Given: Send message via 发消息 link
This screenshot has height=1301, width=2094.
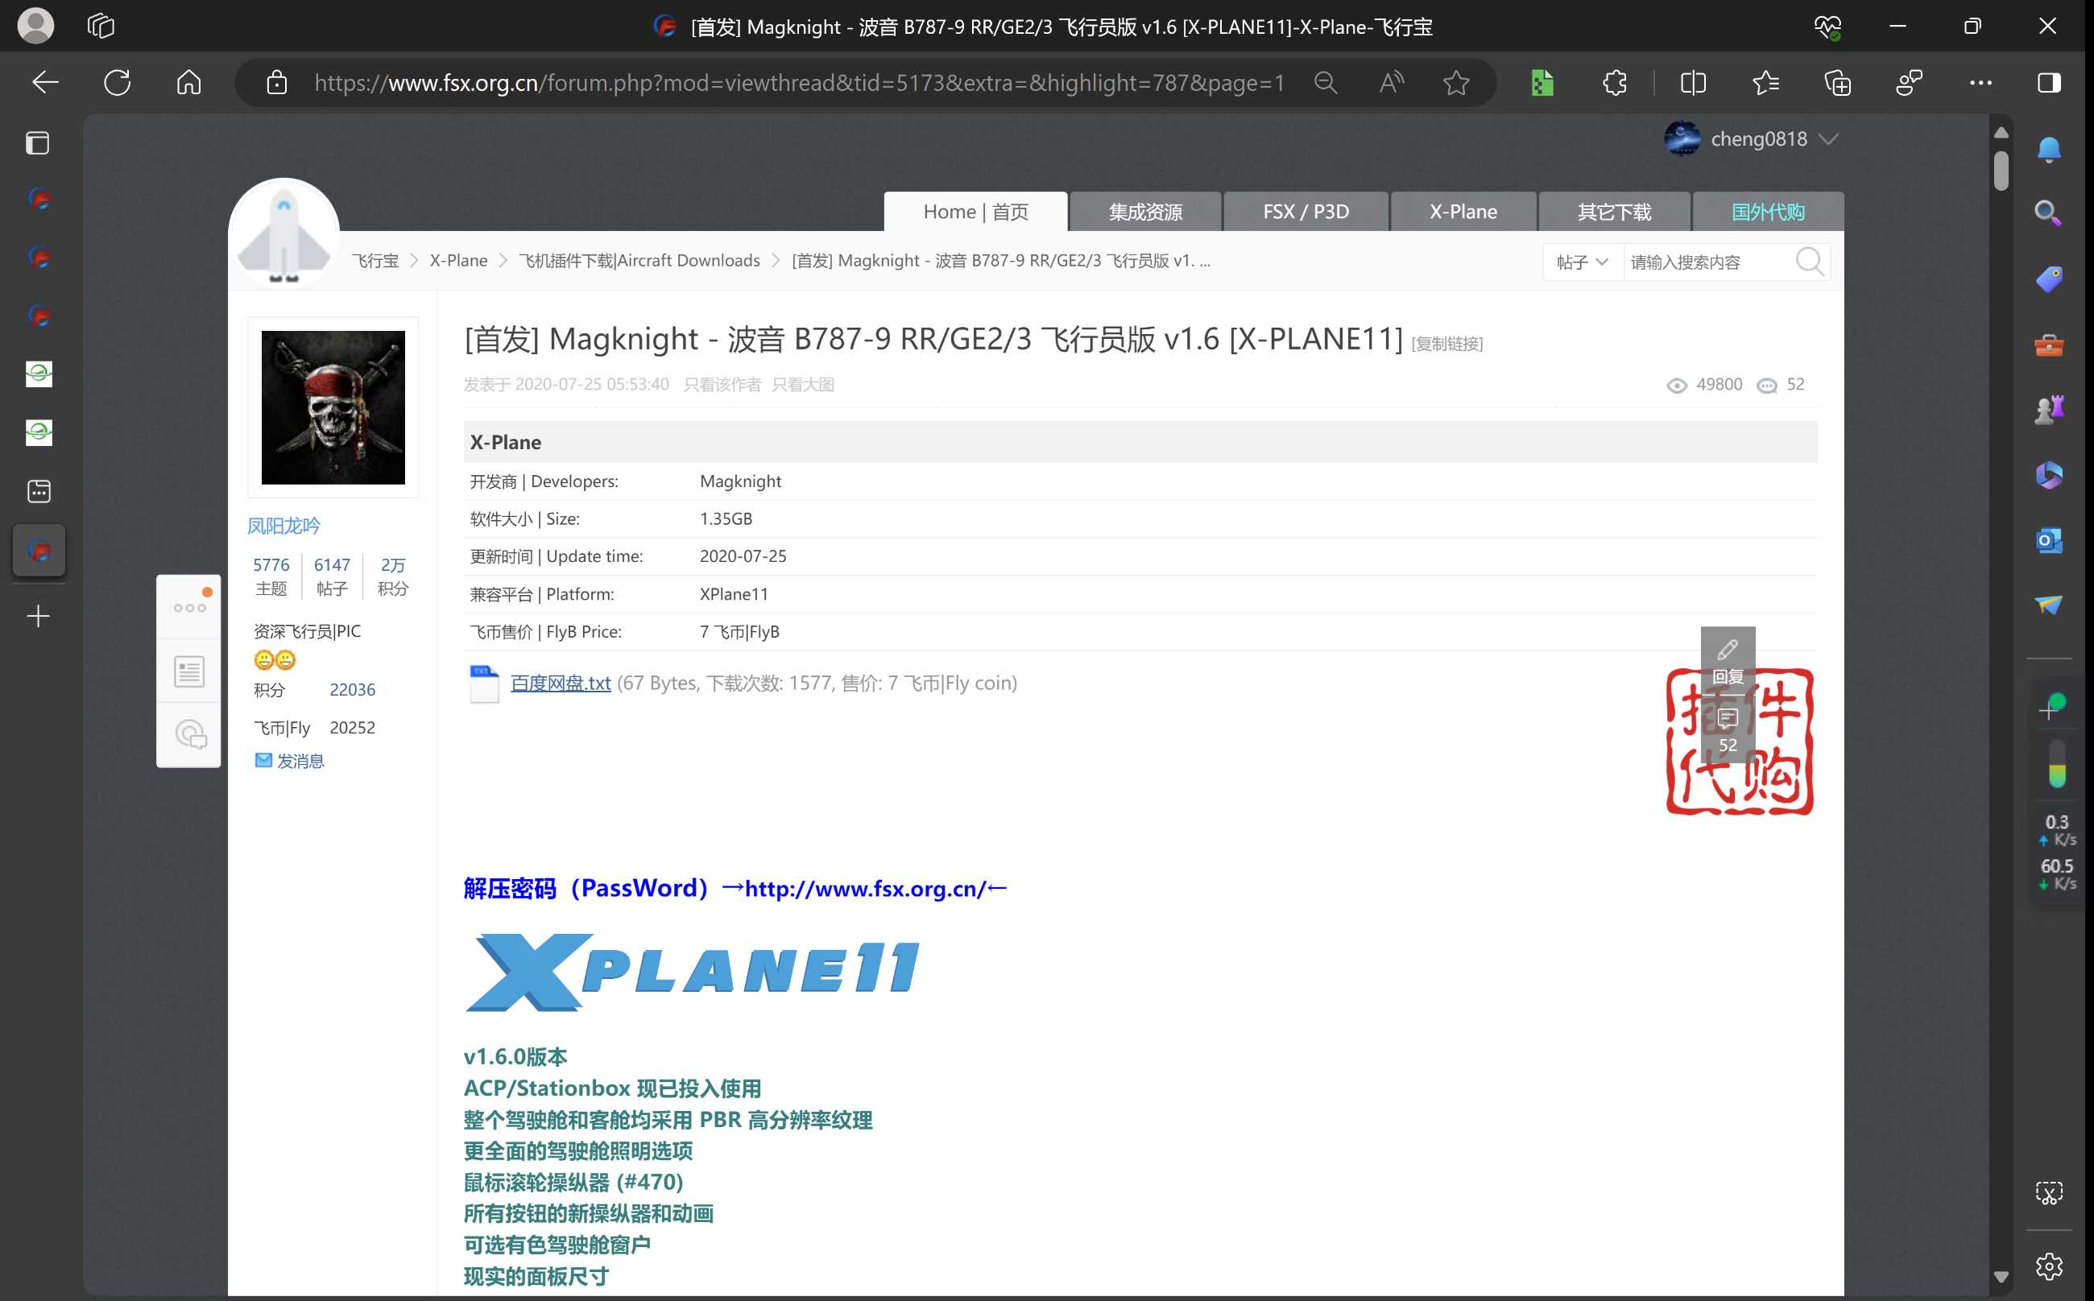Looking at the screenshot, I should (x=300, y=761).
